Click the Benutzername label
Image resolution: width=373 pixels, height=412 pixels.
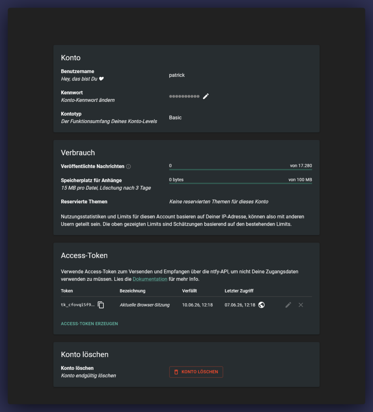(78, 71)
